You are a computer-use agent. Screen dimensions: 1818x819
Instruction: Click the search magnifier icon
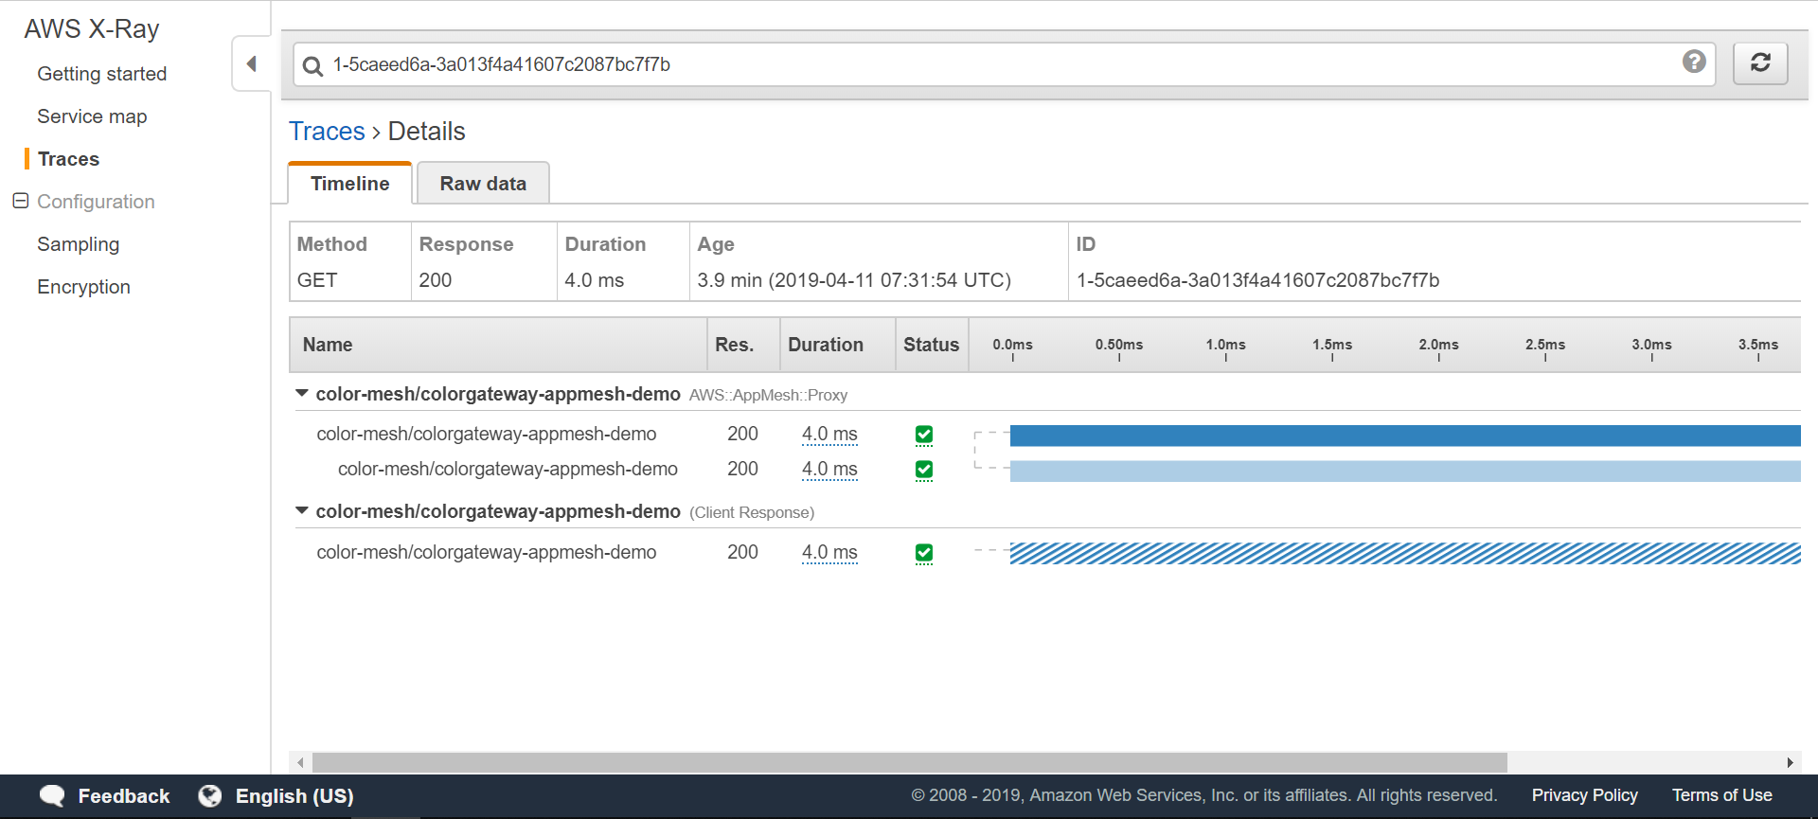pos(312,65)
